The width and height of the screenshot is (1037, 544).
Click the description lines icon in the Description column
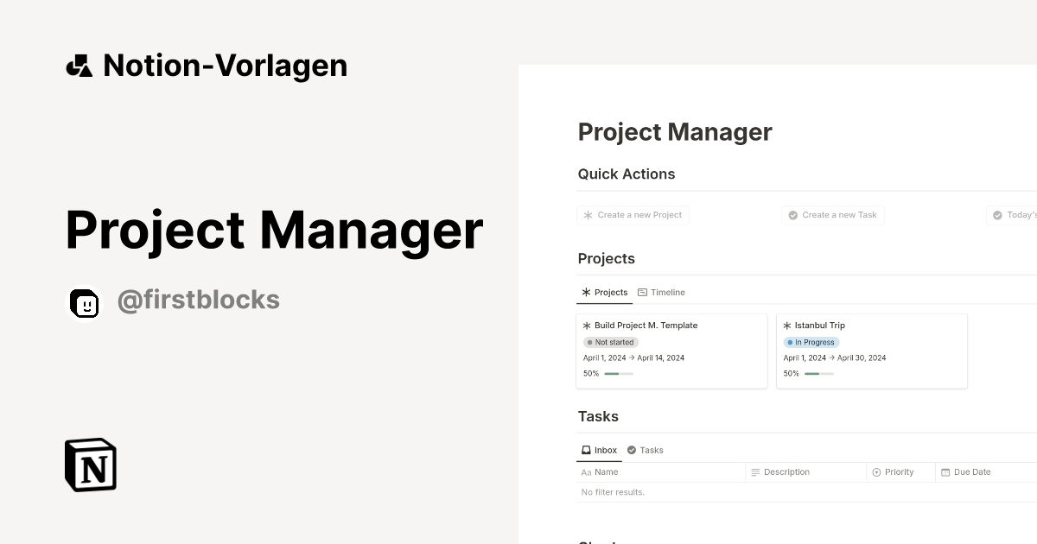[755, 472]
